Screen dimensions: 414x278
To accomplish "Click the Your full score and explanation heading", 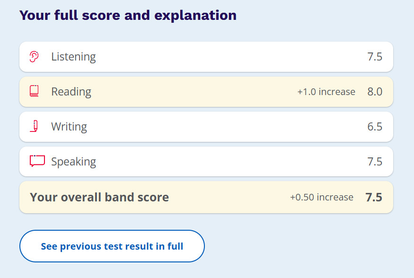I will click(128, 15).
